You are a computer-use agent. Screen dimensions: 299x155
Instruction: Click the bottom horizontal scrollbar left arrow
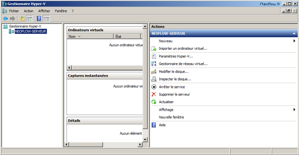click(x=66, y=145)
